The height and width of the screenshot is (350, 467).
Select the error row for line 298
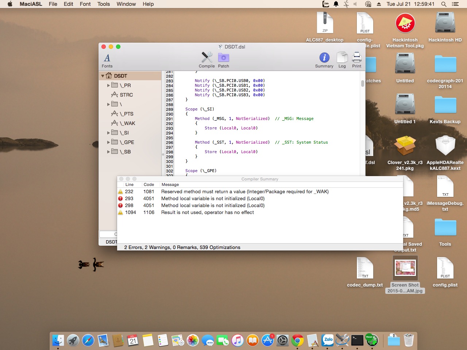click(x=260, y=205)
